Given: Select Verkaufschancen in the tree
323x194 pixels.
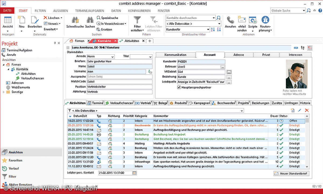Looking at the screenshot, I should point(32,78).
